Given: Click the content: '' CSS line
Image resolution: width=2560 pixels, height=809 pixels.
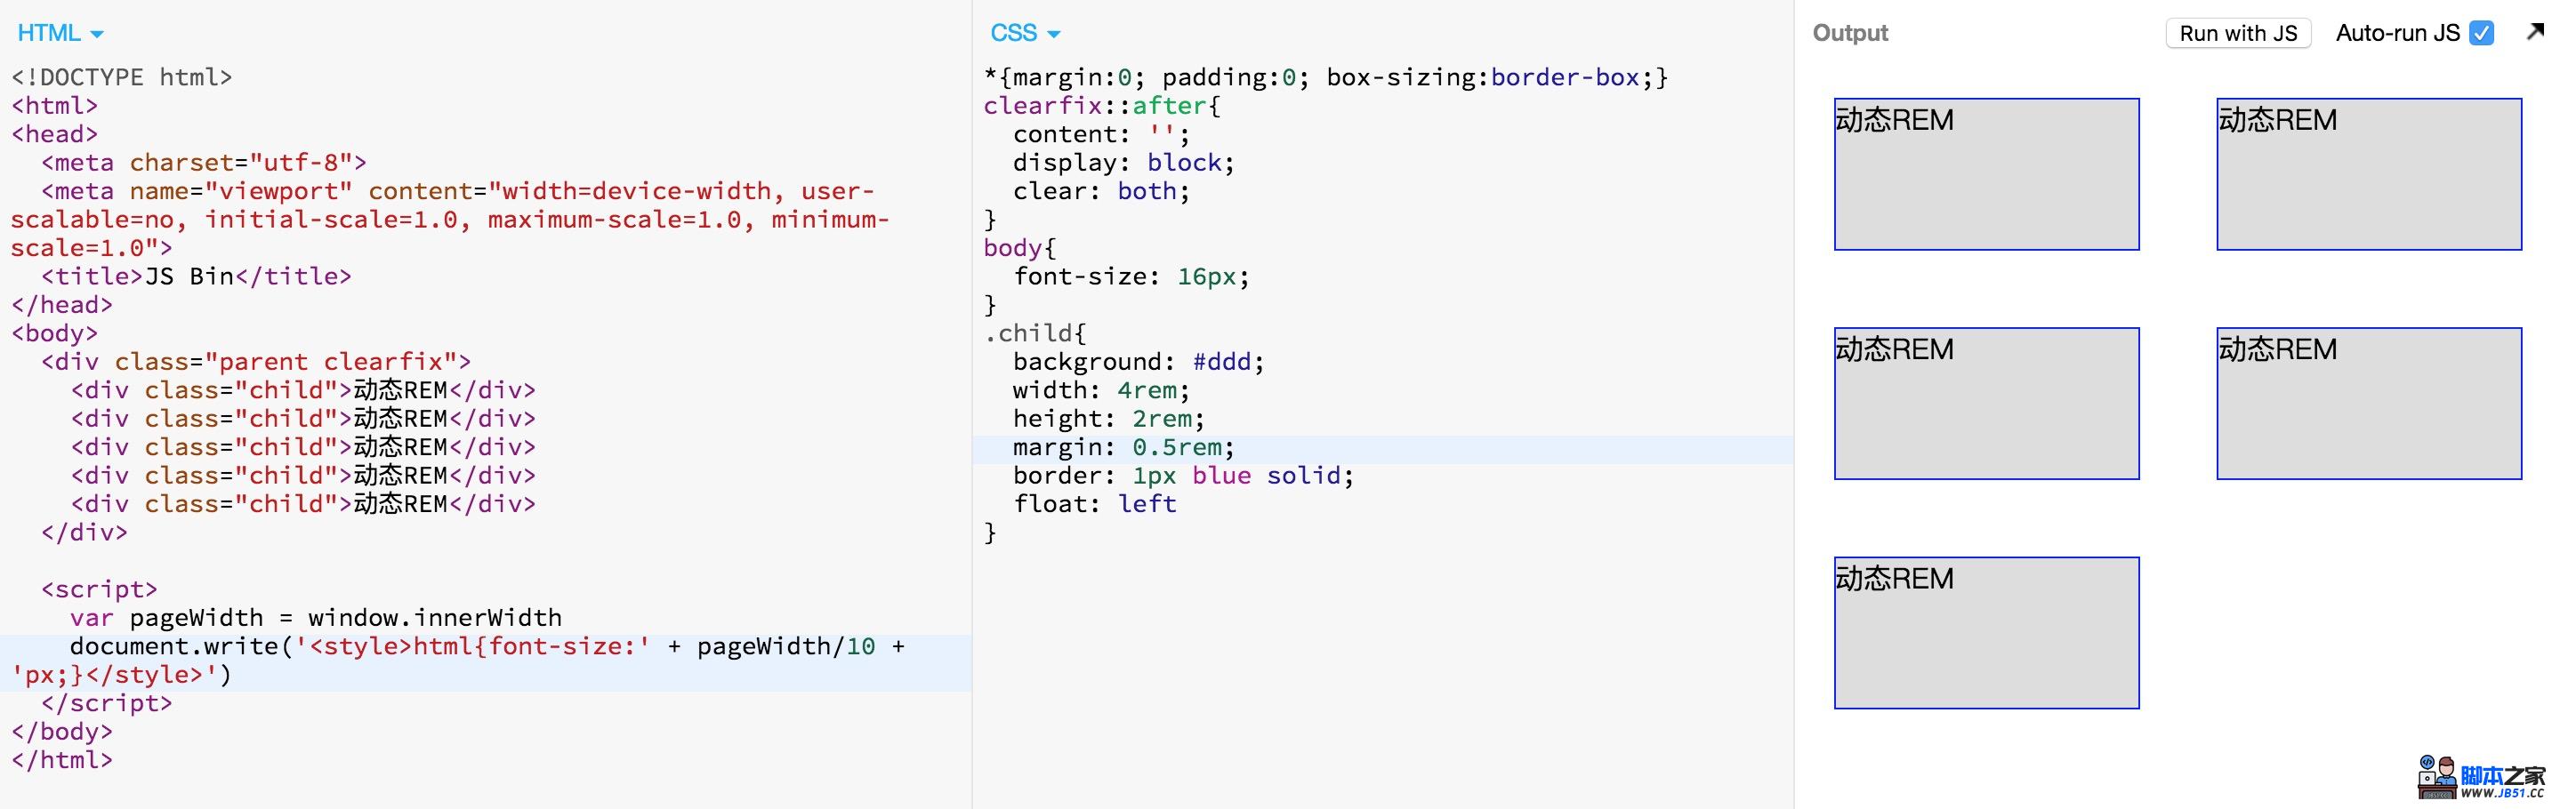Looking at the screenshot, I should click(x=1101, y=134).
